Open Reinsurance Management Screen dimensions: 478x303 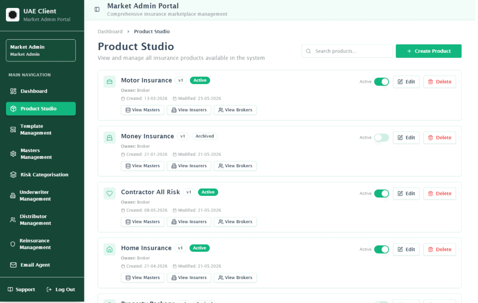(41, 244)
